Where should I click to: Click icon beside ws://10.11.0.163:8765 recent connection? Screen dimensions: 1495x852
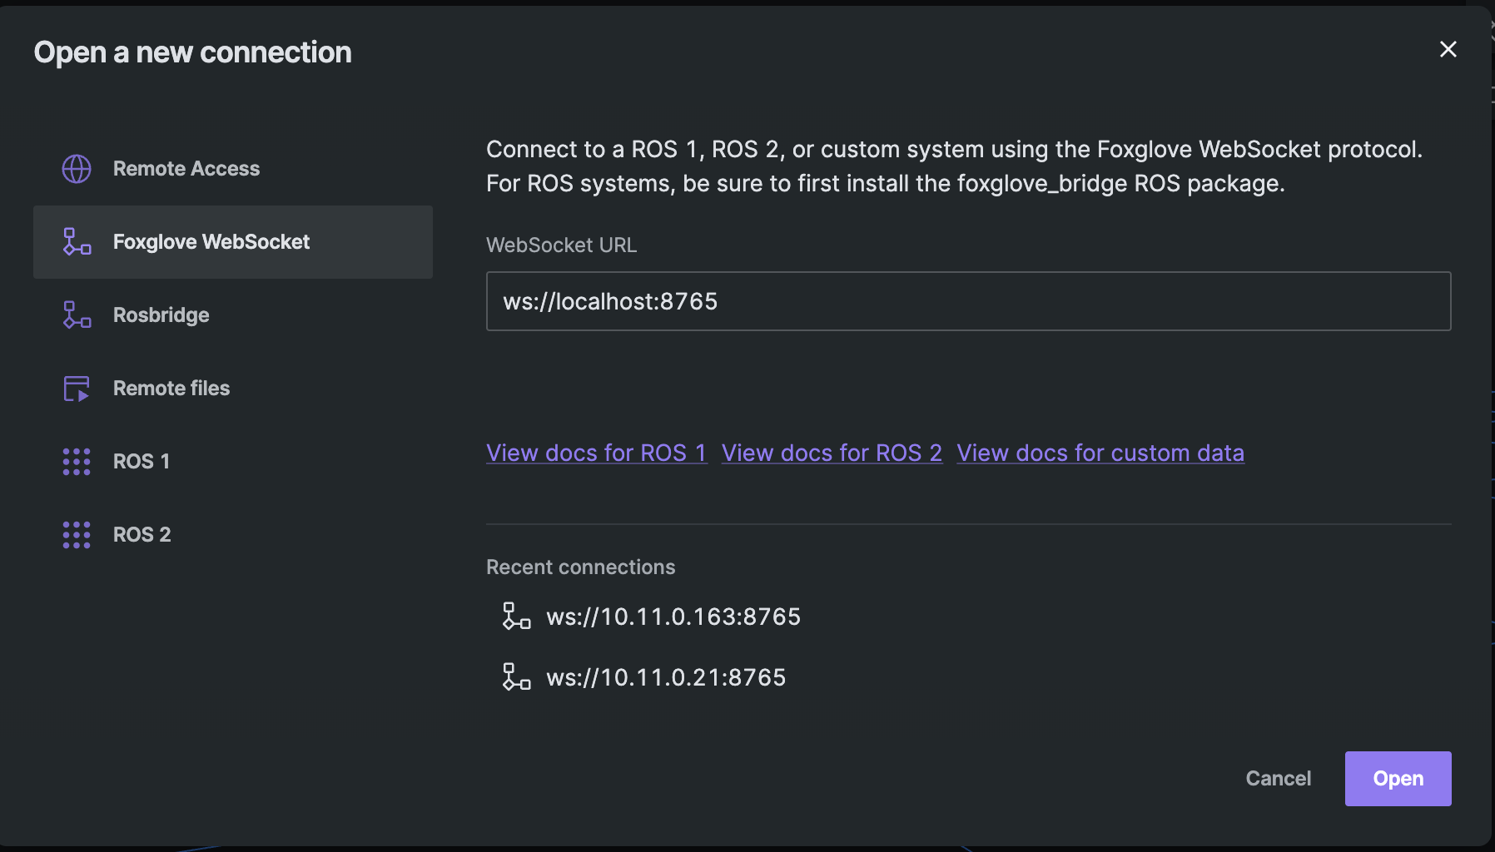point(516,617)
